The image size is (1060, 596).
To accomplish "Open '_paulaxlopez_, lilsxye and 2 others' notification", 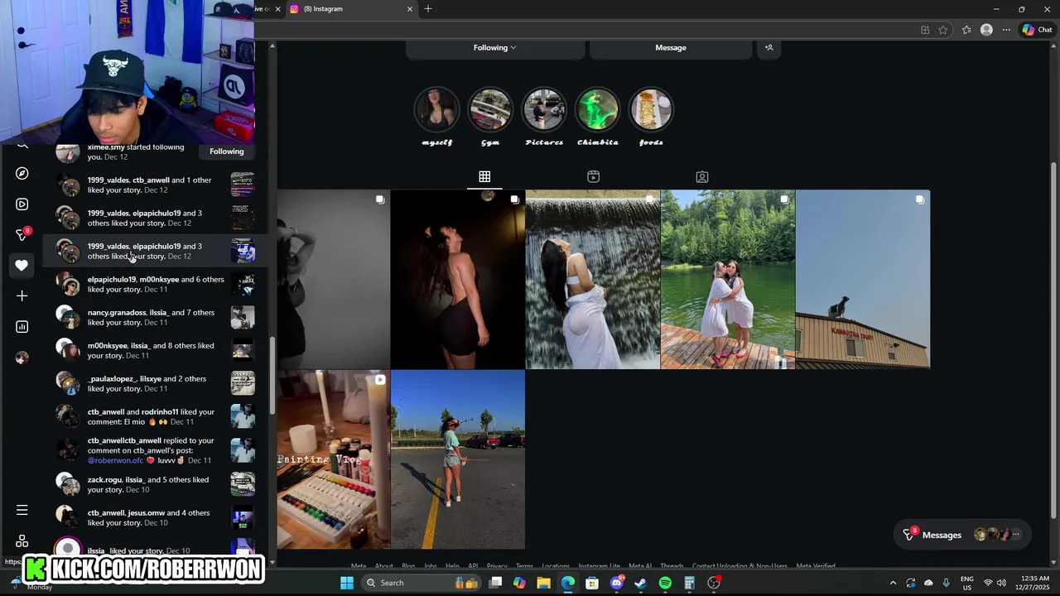I will [155, 383].
